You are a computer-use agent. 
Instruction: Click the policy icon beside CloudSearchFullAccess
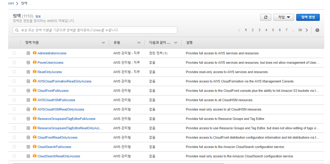pos(35,146)
